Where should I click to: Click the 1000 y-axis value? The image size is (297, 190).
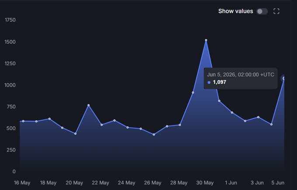tap(10, 85)
